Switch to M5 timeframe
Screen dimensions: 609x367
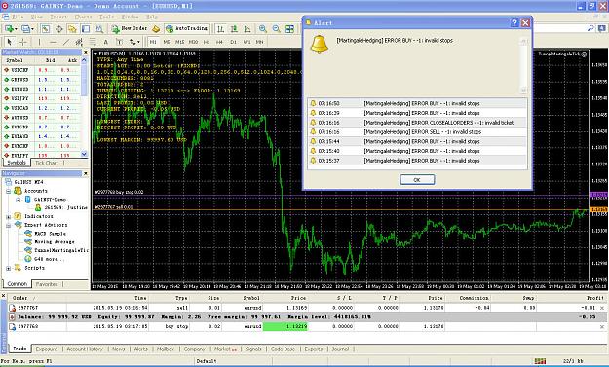[167, 42]
